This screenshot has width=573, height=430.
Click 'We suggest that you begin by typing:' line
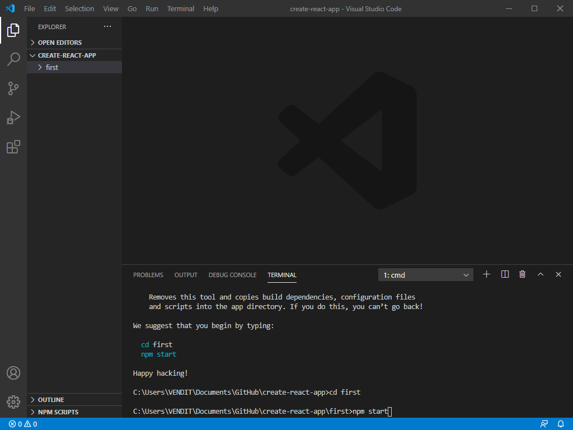203,326
